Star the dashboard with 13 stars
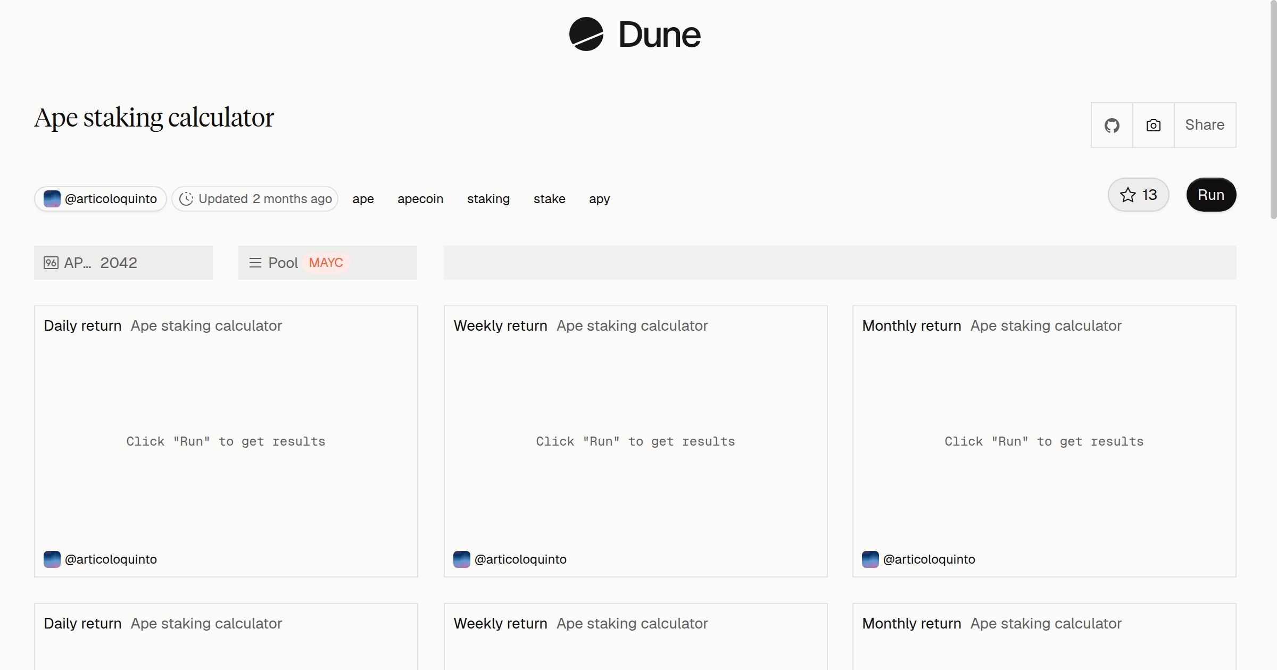The width and height of the screenshot is (1277, 670). tap(1138, 195)
